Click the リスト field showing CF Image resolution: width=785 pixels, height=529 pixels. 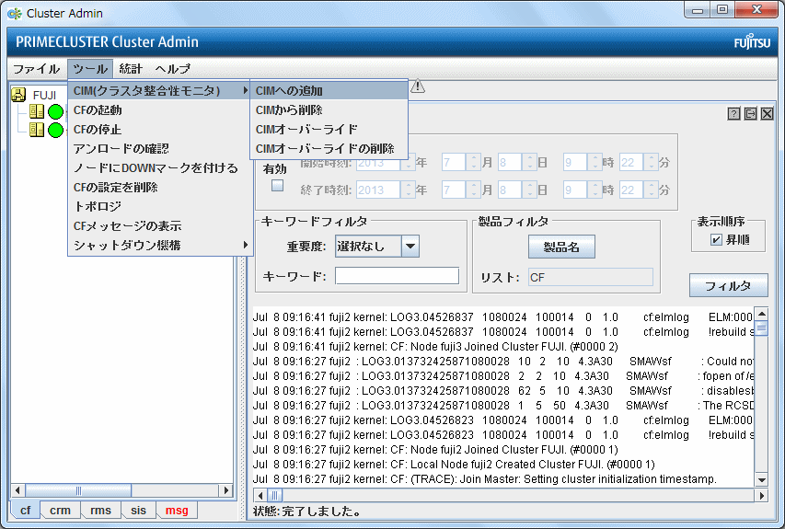pyautogui.click(x=591, y=277)
